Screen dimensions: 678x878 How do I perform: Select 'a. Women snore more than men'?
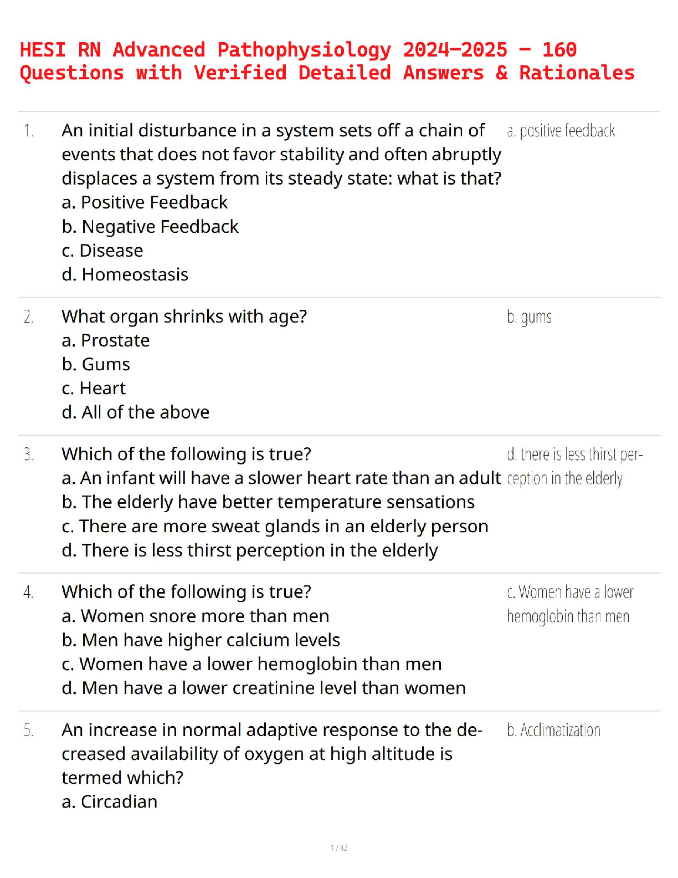(x=196, y=616)
